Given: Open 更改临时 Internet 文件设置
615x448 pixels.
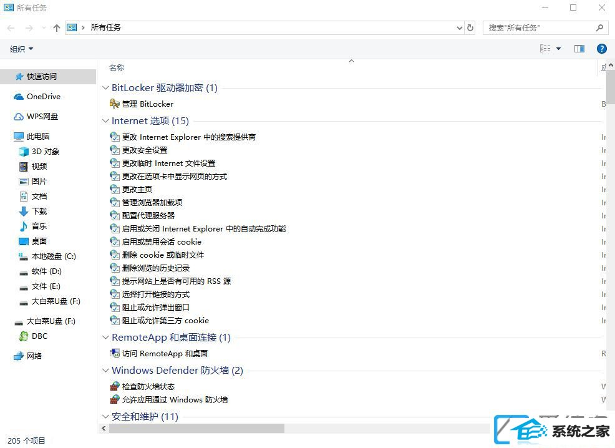Looking at the screenshot, I should pos(163,163).
